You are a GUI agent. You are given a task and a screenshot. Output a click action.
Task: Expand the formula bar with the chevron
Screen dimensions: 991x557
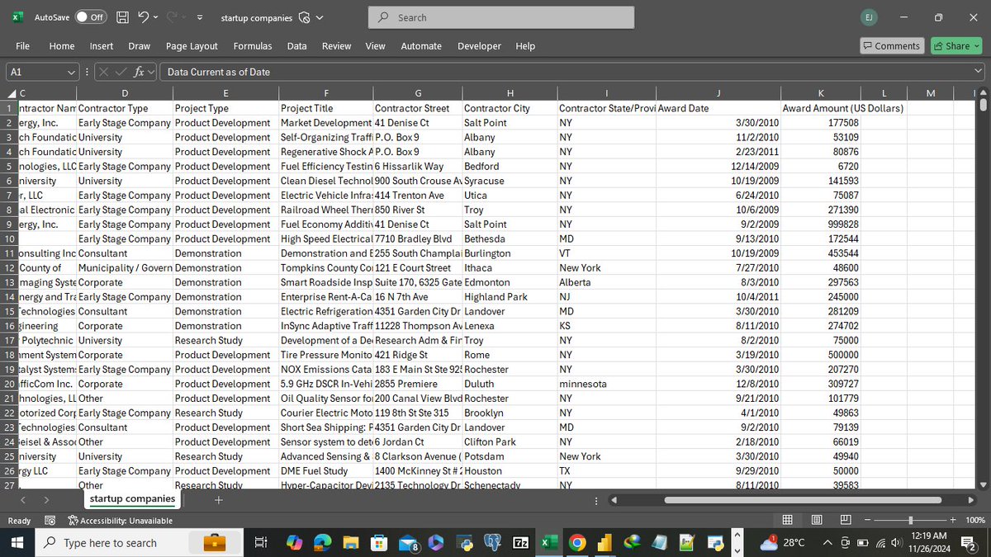pos(978,72)
